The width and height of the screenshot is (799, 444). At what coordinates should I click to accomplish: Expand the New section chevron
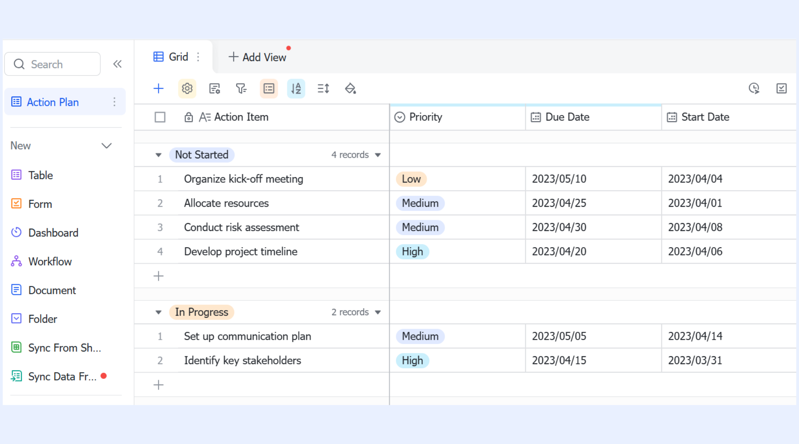(x=107, y=146)
